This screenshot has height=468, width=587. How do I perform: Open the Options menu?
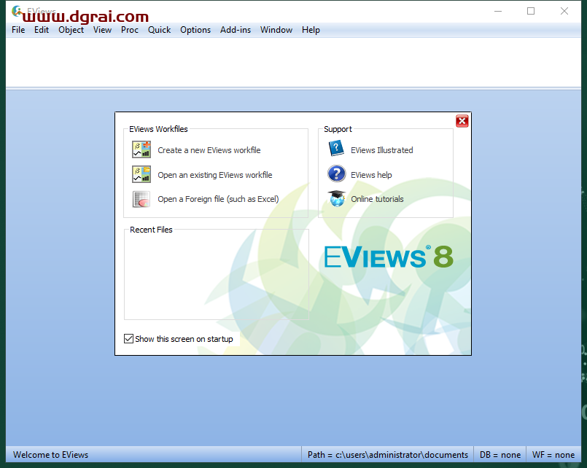point(195,30)
